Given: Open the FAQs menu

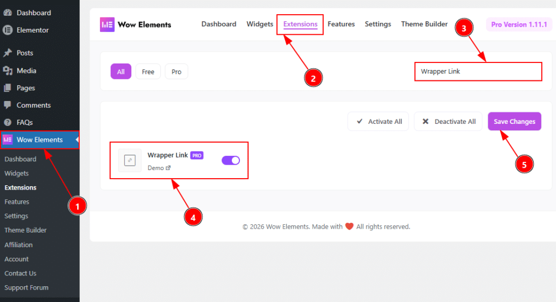Looking at the screenshot, I should click(25, 122).
